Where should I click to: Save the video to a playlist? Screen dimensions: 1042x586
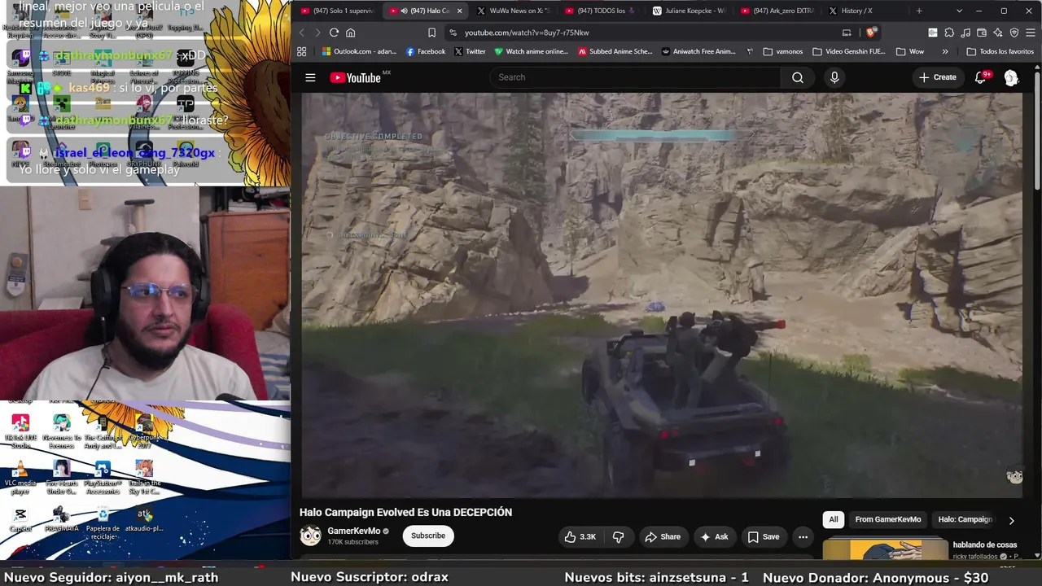pyautogui.click(x=764, y=536)
